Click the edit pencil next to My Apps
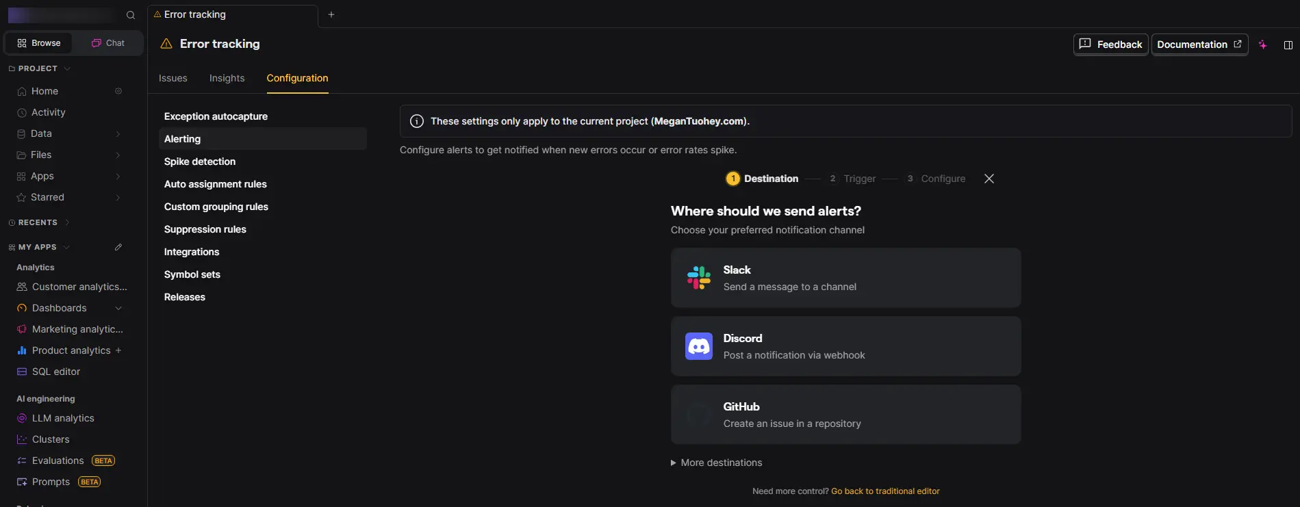Image resolution: width=1300 pixels, height=507 pixels. [118, 247]
